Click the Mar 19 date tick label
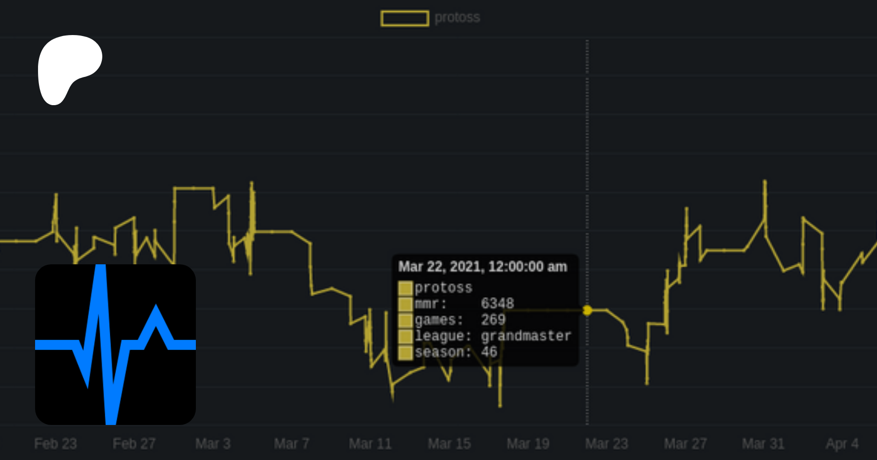Image resolution: width=877 pixels, height=460 pixels. coord(528,444)
